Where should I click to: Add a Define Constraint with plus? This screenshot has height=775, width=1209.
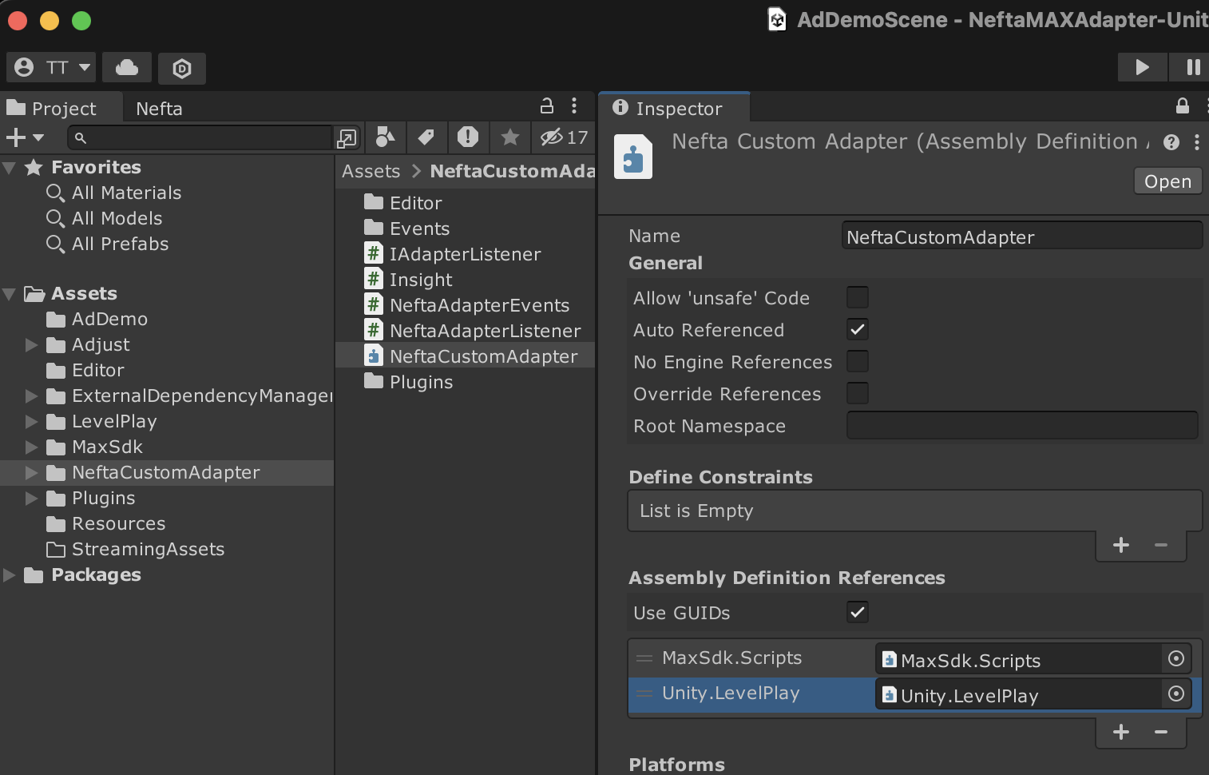(1121, 545)
